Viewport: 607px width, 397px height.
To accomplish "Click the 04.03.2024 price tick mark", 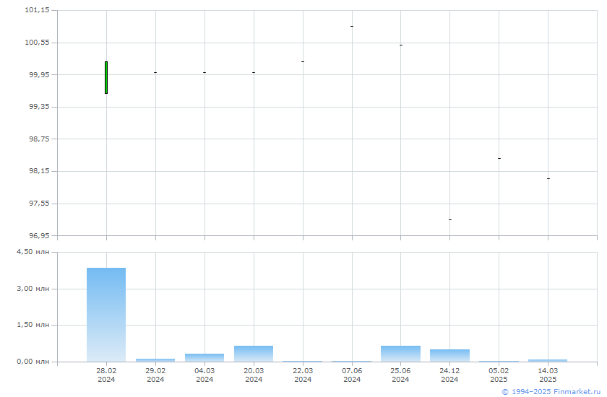I will [205, 72].
